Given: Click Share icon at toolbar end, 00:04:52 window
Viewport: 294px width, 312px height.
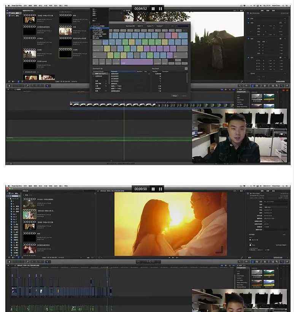Looking at the screenshot, I should click(287, 86).
